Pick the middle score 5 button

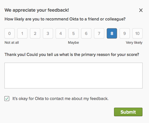click(x=73, y=34)
